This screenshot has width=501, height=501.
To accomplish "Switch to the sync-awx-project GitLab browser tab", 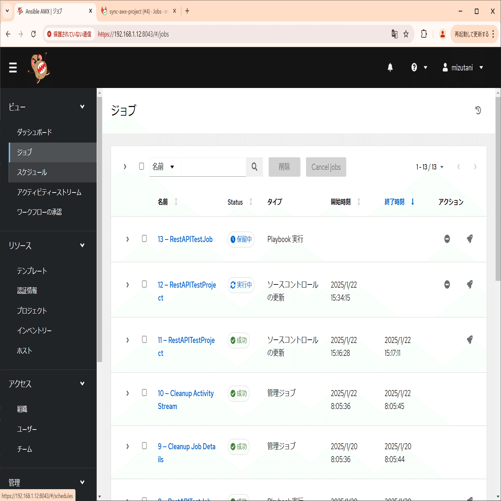I will [136, 11].
